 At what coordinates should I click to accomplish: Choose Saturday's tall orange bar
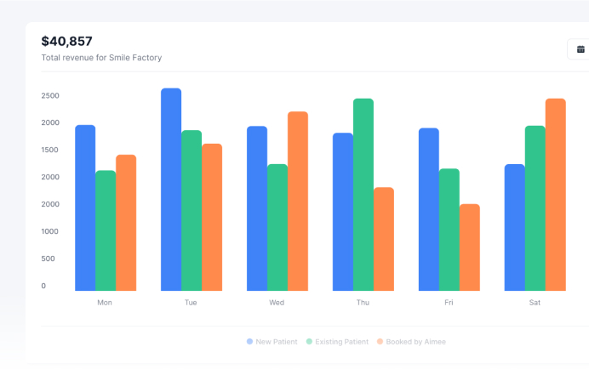(556, 195)
